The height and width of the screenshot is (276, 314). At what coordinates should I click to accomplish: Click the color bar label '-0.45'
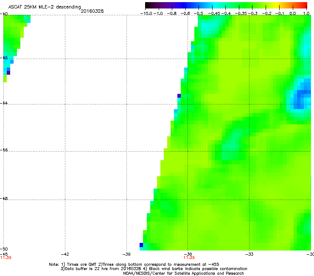tap(214, 14)
